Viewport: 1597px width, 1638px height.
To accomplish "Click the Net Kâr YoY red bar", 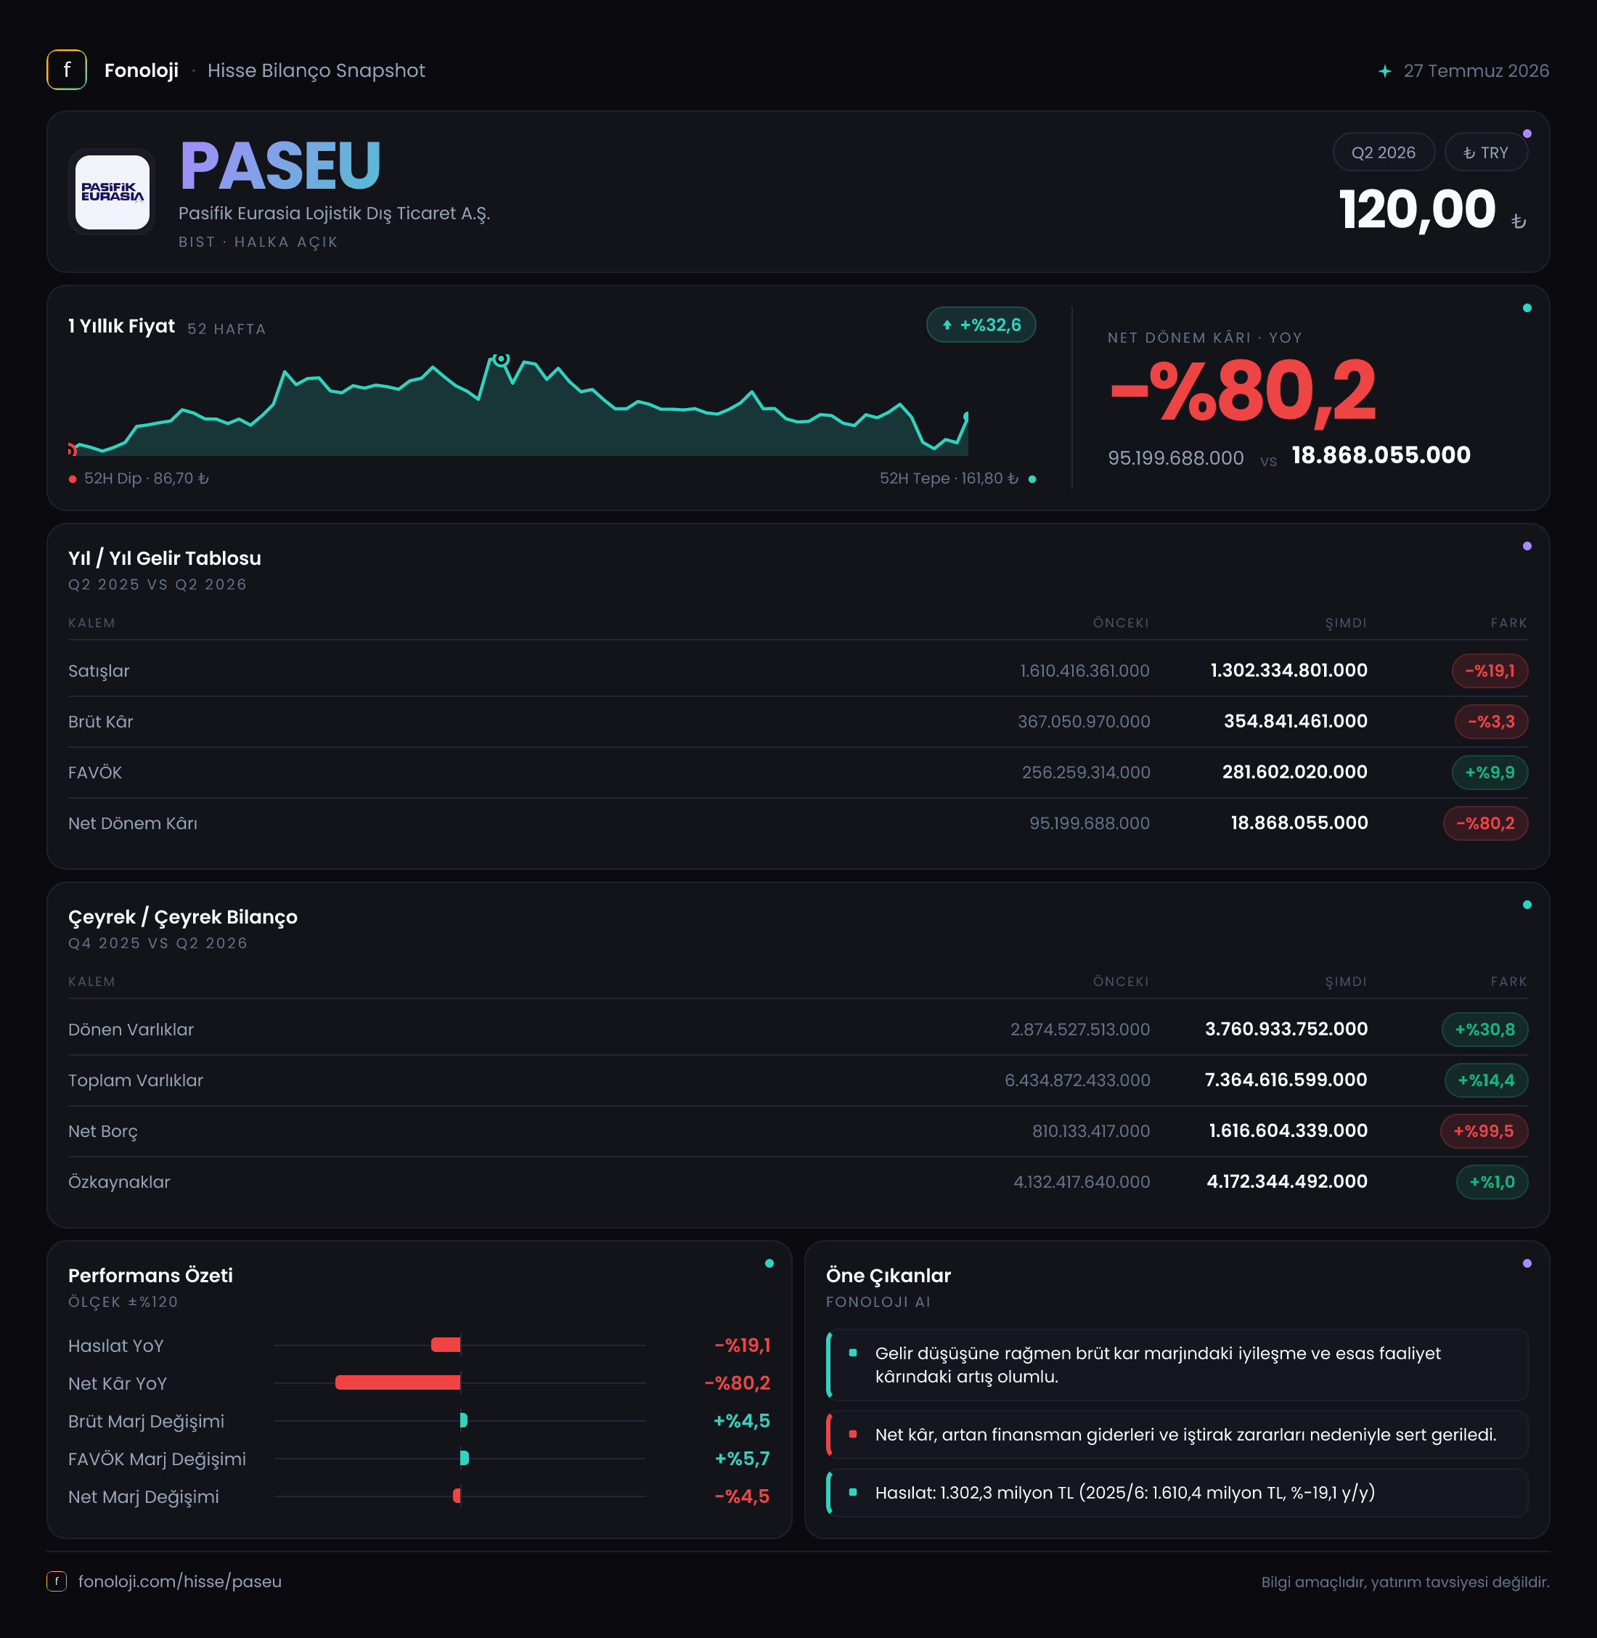I will tap(398, 1383).
